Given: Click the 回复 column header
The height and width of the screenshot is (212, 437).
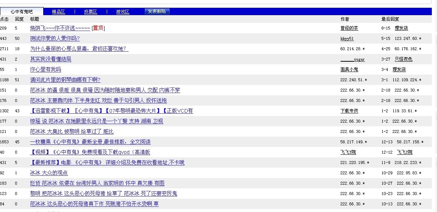Looking at the screenshot, I should click(x=20, y=19).
